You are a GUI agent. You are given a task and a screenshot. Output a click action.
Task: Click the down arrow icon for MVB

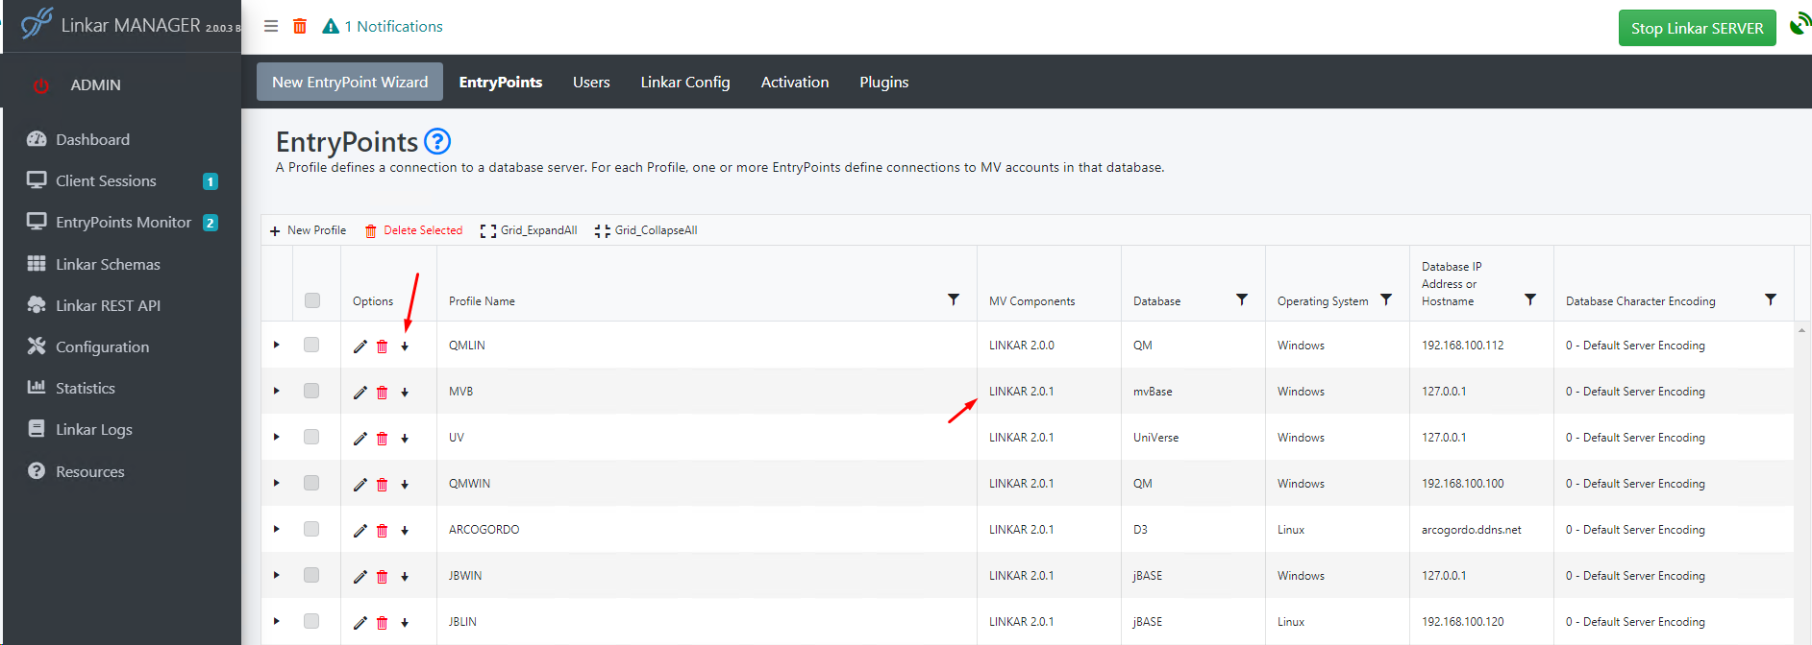405,393
